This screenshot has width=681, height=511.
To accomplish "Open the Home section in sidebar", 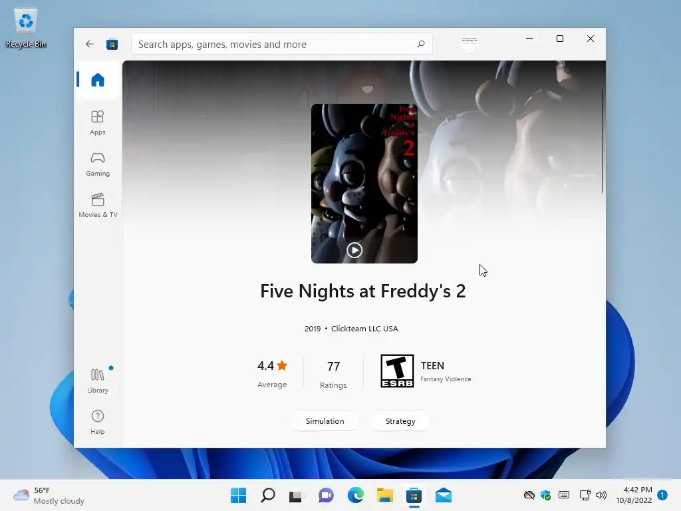I will 98,80.
